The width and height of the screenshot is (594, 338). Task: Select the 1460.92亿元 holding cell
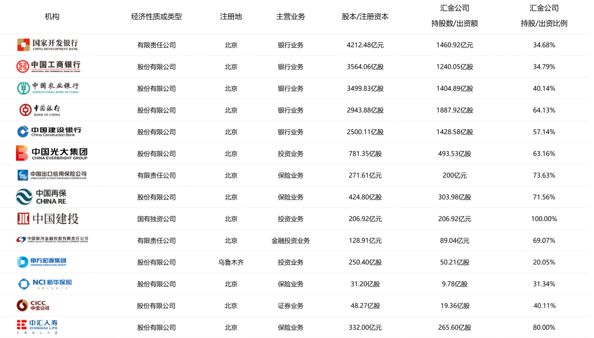(x=455, y=45)
